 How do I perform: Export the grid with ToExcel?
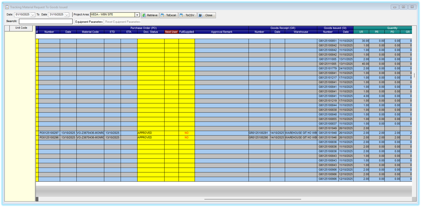click(169, 15)
